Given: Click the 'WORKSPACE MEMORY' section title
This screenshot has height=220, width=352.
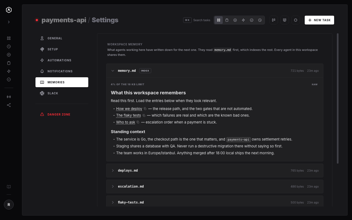Looking at the screenshot, I should click(x=125, y=44).
